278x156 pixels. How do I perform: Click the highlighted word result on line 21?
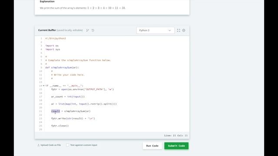click(x=56, y=111)
